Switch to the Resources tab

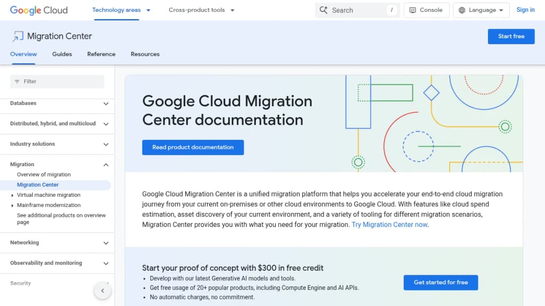[145, 54]
